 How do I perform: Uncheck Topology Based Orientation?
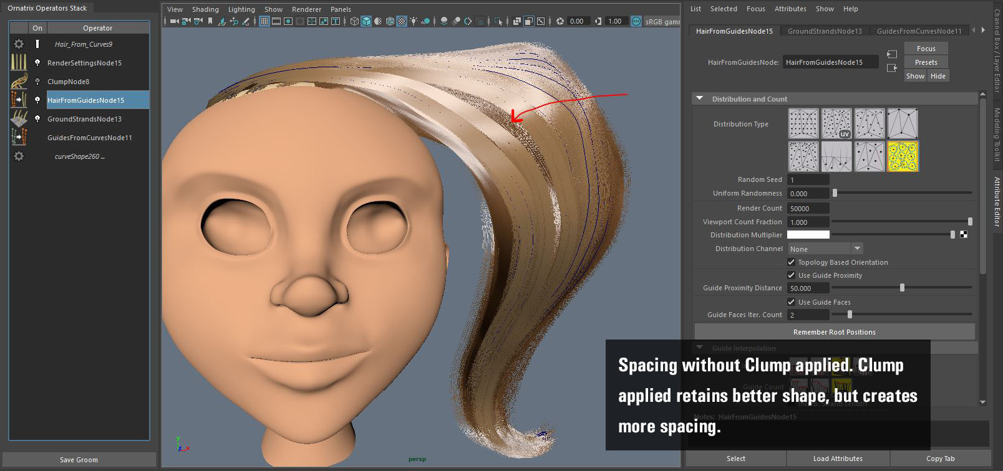[791, 262]
